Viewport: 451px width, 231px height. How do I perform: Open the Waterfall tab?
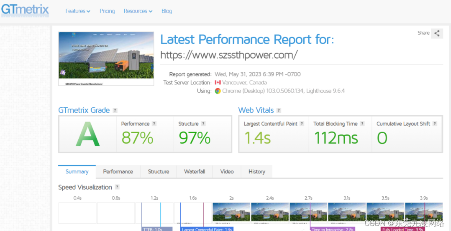point(195,172)
